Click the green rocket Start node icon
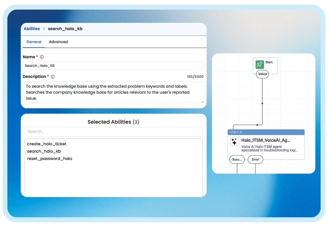Viewport: 328px width, 227px height. (259, 64)
